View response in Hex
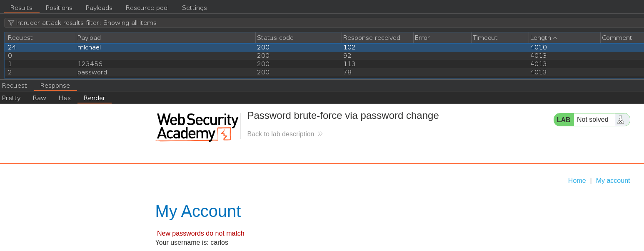The height and width of the screenshot is (251, 644). coord(65,98)
